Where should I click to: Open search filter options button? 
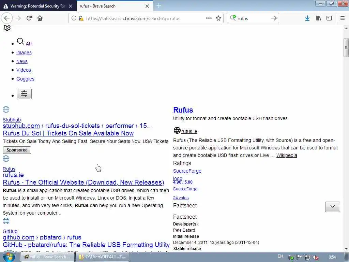click(24, 94)
